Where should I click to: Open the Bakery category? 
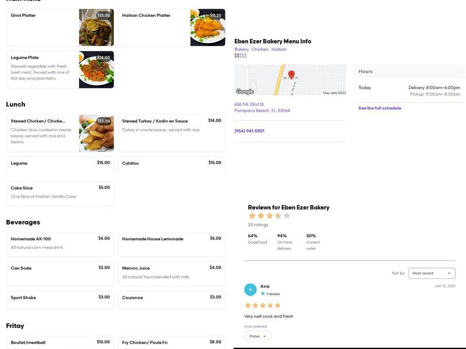pyautogui.click(x=241, y=49)
